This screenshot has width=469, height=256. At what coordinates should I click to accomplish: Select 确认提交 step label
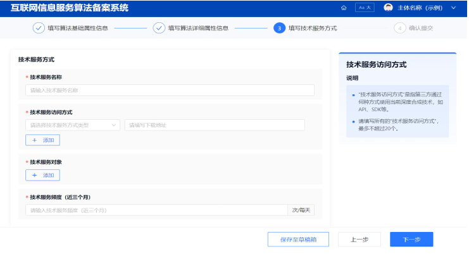coord(421,28)
